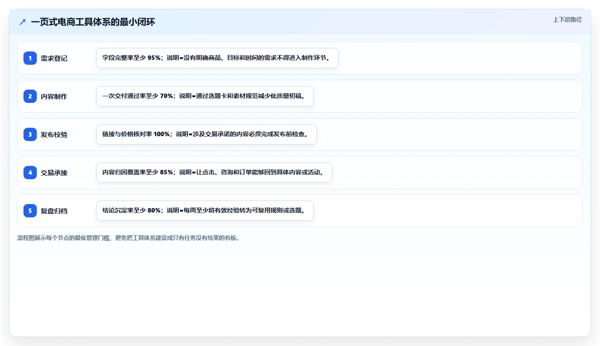The image size is (600, 346).
Task: Select the 复盘归档 step label
Action: [54, 211]
